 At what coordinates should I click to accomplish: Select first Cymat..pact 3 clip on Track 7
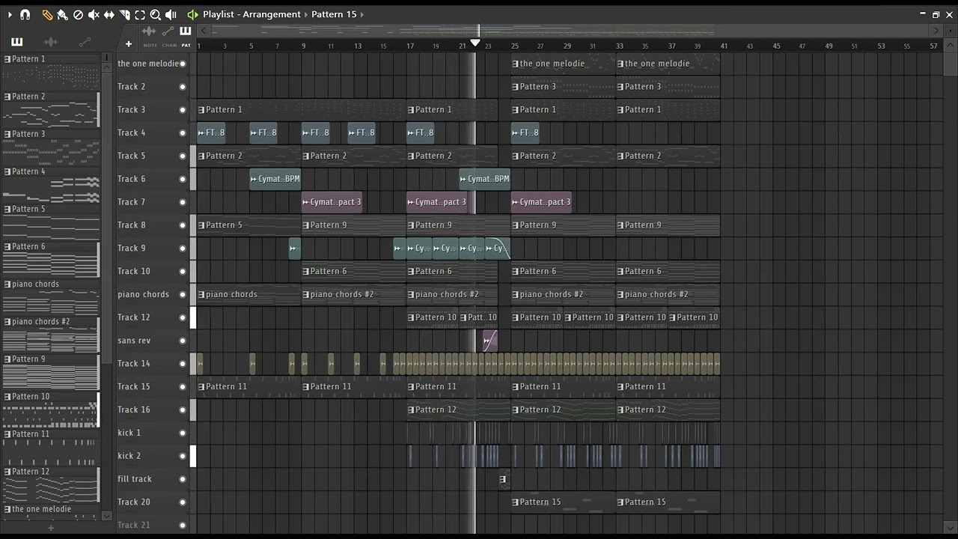(332, 202)
